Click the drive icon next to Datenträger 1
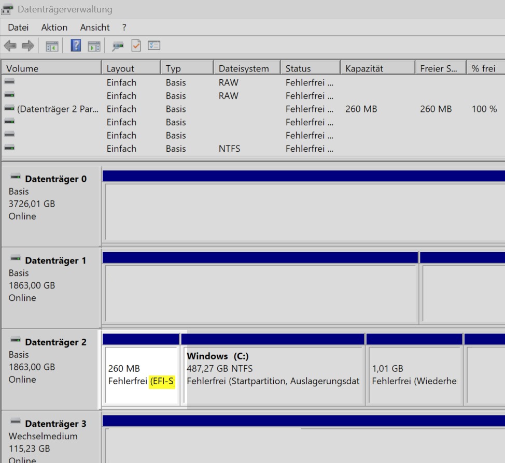Image resolution: width=505 pixels, height=463 pixels. pos(16,258)
